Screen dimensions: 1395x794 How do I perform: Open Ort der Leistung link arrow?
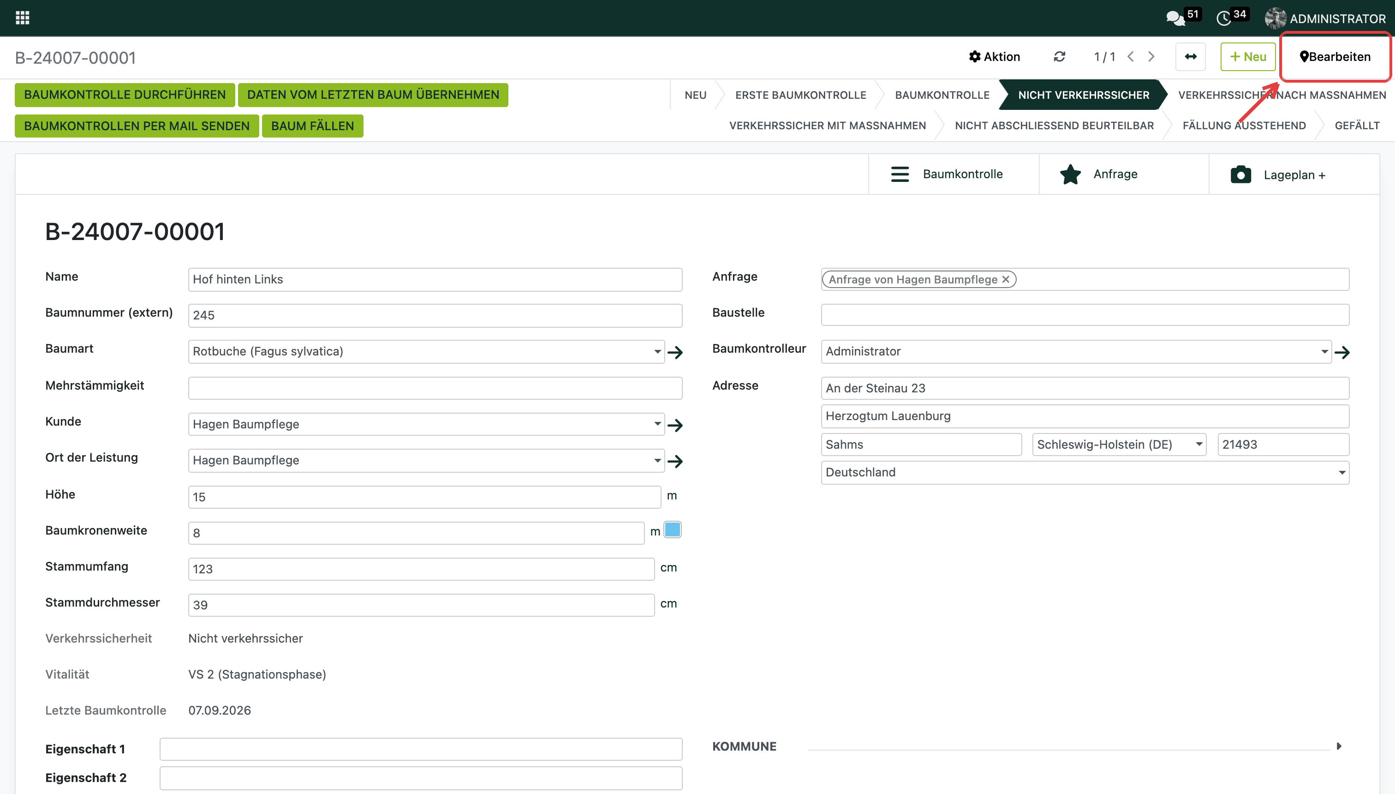coord(675,461)
